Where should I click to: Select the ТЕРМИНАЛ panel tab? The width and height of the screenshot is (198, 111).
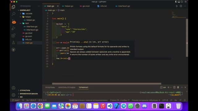coord(84,87)
